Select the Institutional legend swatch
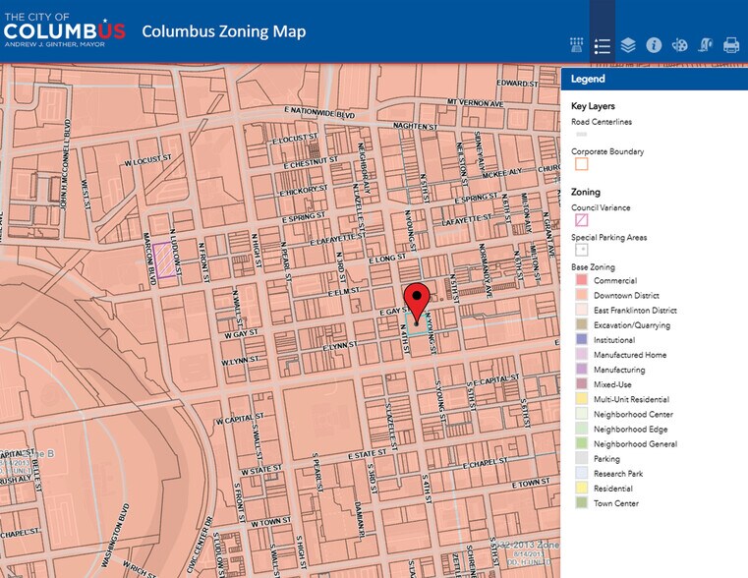Image resolution: width=748 pixels, height=578 pixels. point(582,340)
